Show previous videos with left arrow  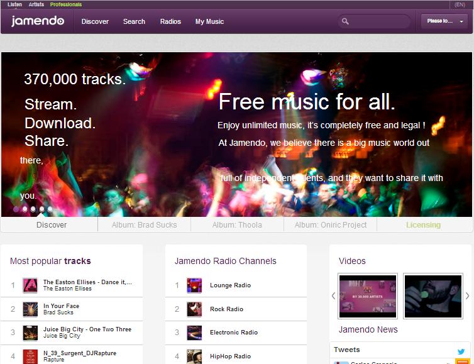(x=333, y=295)
